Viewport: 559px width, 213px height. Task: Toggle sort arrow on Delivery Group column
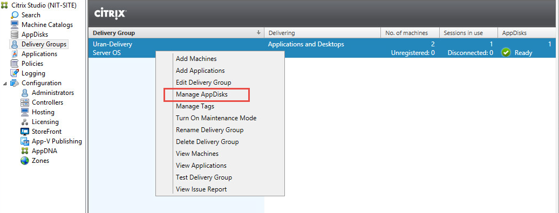click(x=259, y=33)
